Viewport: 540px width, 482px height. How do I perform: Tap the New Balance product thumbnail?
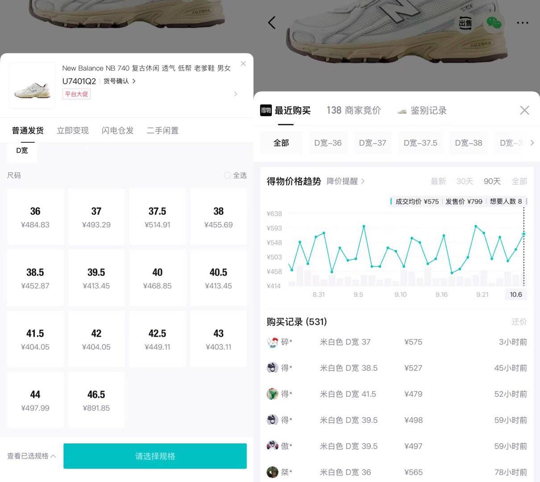(32, 85)
